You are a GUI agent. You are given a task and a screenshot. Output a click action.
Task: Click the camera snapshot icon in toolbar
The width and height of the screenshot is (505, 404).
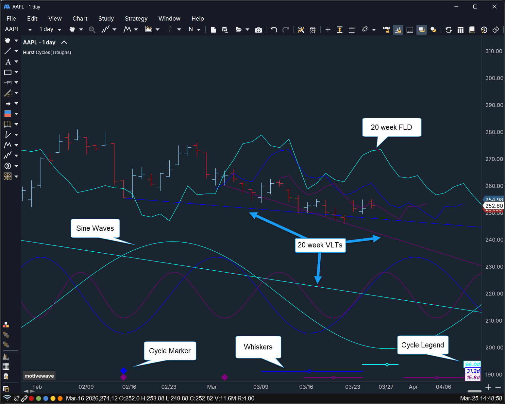(x=259, y=30)
